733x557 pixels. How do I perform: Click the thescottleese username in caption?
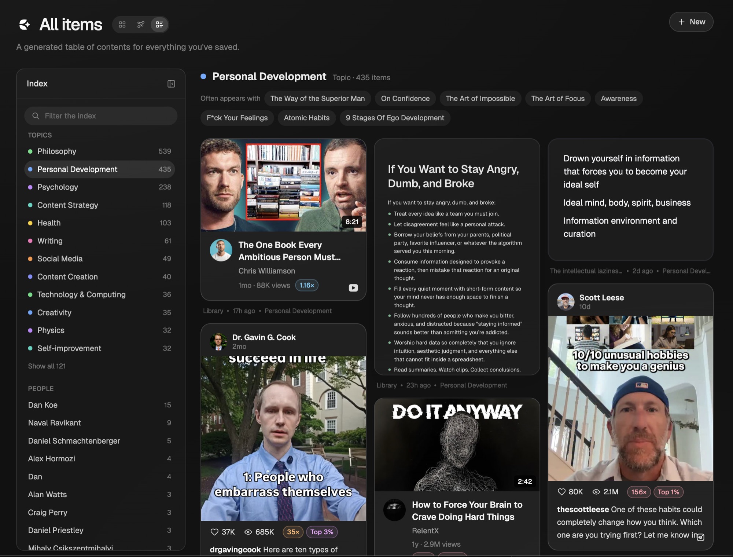click(x=583, y=509)
